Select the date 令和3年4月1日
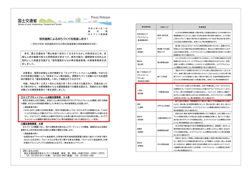 (98, 28)
